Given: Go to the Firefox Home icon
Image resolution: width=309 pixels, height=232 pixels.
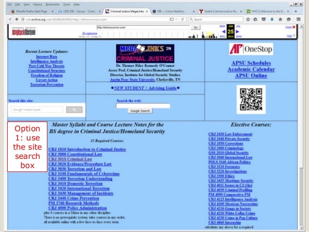Looking at the screenshot, I should (280, 19).
